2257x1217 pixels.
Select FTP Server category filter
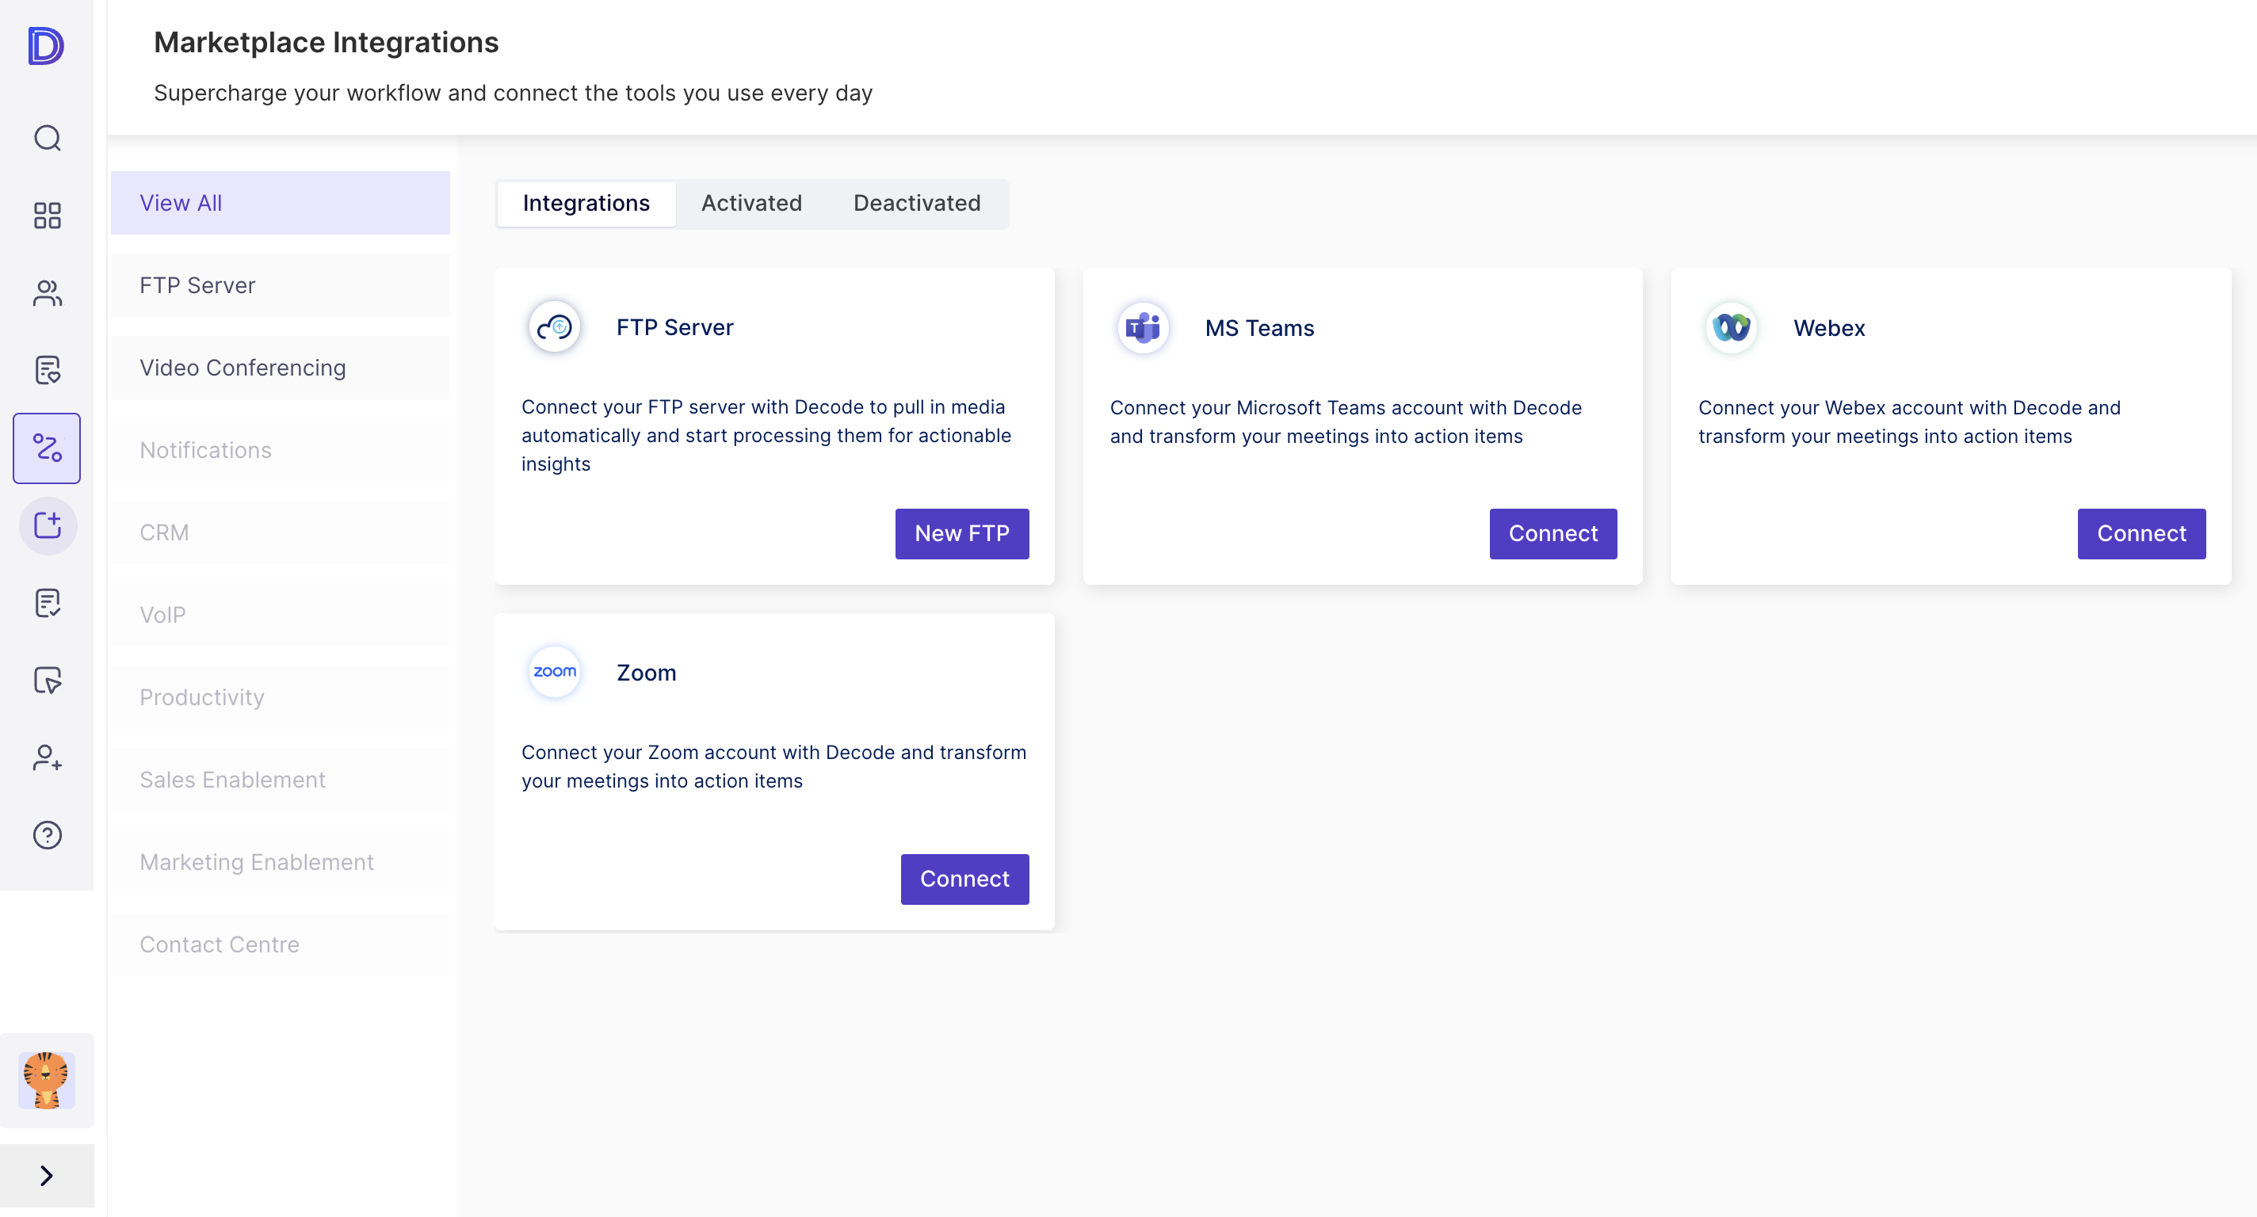pyautogui.click(x=281, y=286)
